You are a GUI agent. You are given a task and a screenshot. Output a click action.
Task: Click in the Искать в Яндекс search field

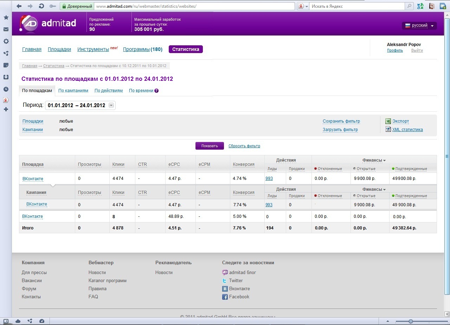[x=357, y=6]
